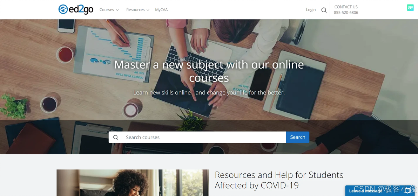This screenshot has width=418, height=196.
Task: Click the hero heading 'Master a new subject'
Action: pyautogui.click(x=209, y=71)
